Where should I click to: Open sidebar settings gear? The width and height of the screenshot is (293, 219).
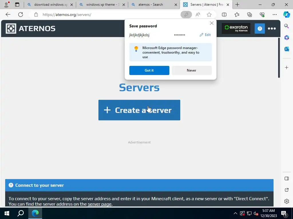(x=286, y=201)
